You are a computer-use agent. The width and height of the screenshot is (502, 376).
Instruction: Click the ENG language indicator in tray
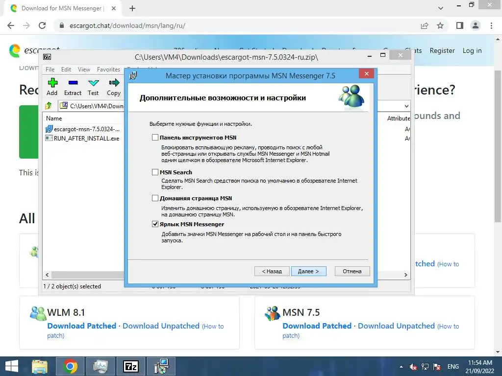453,367
